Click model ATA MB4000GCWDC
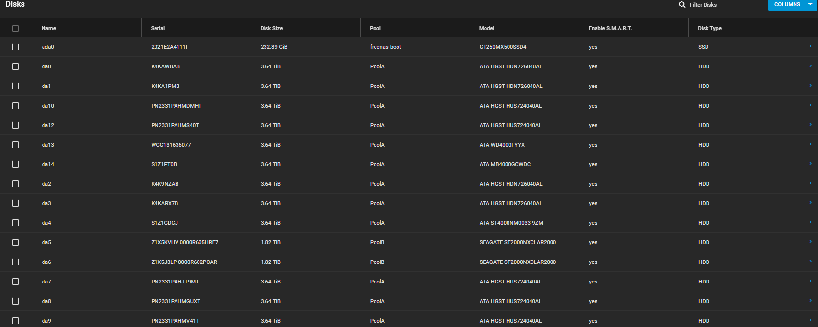This screenshot has width=818, height=327. coord(505,164)
